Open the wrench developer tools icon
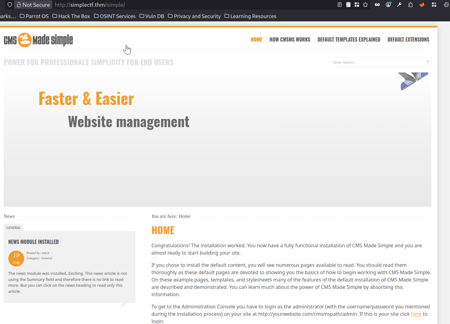Image resolution: width=450 pixels, height=324 pixels. pos(399,5)
